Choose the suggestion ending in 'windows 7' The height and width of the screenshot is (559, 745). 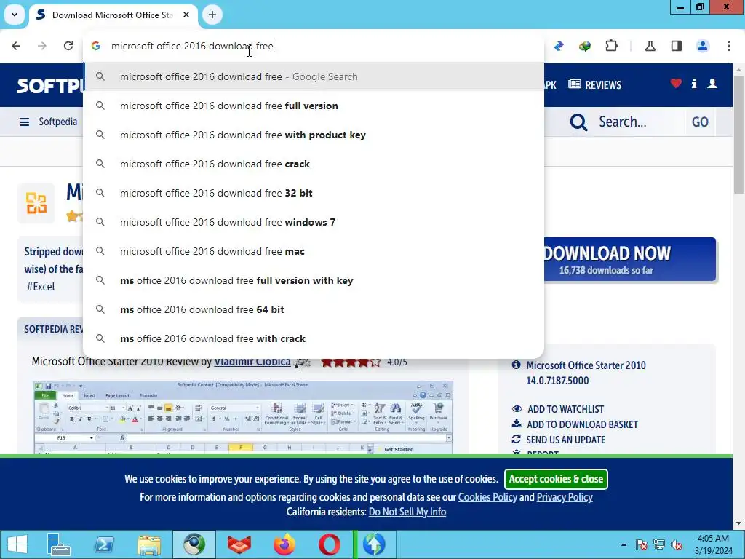click(314, 222)
